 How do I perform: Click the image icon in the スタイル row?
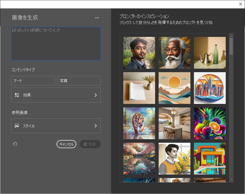[x=17, y=126]
